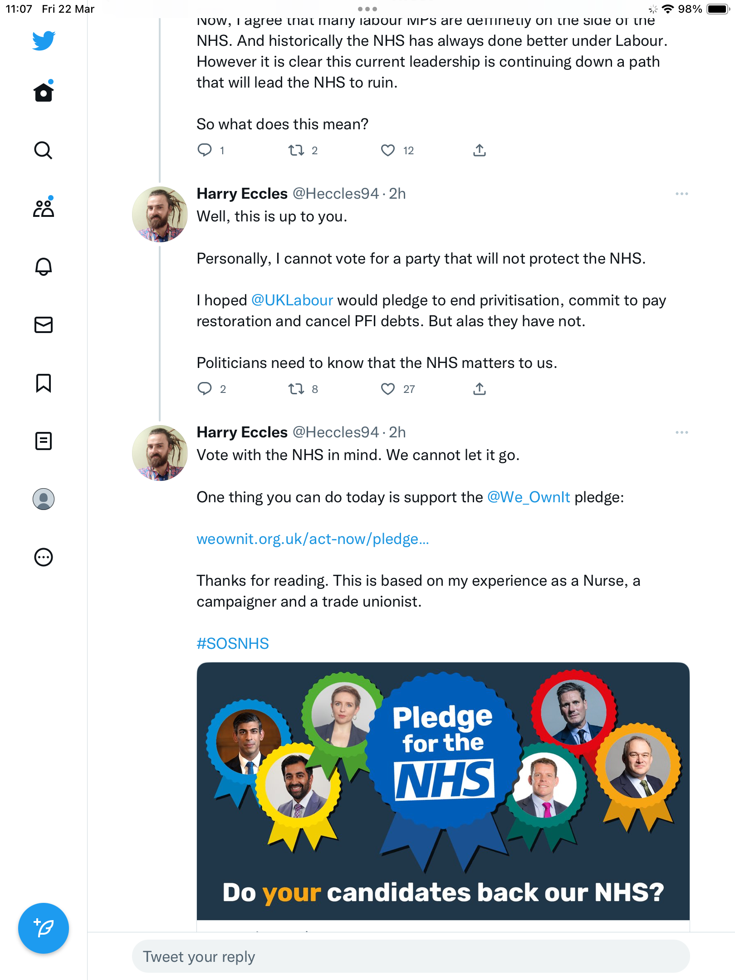Open the Lists icon in sidebar
The image size is (735, 980).
[44, 441]
